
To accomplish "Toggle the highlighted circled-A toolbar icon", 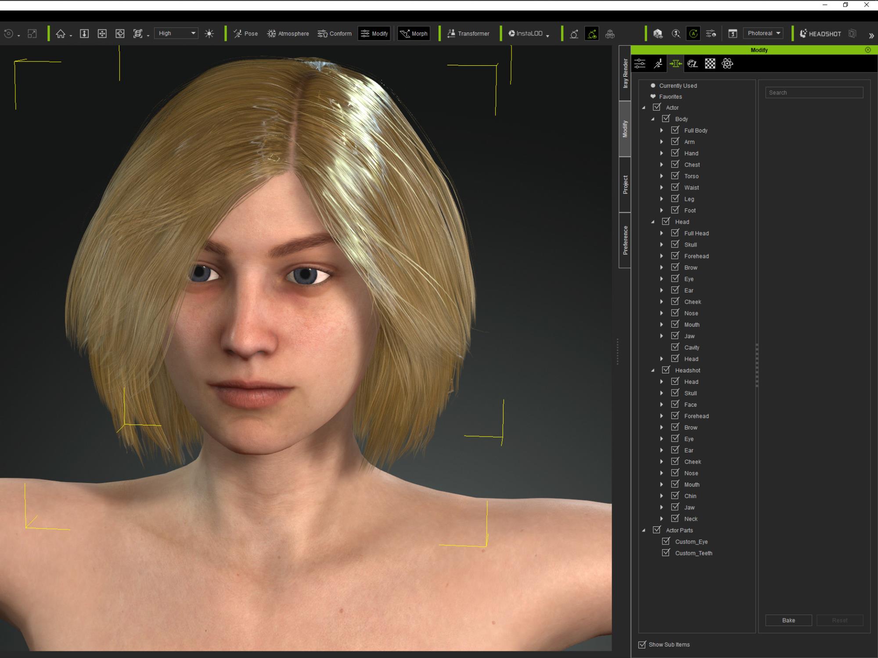I will [694, 34].
